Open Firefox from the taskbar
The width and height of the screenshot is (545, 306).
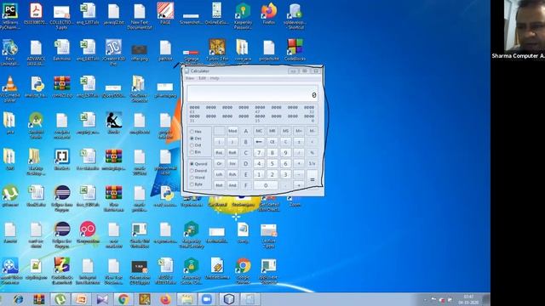click(165, 299)
